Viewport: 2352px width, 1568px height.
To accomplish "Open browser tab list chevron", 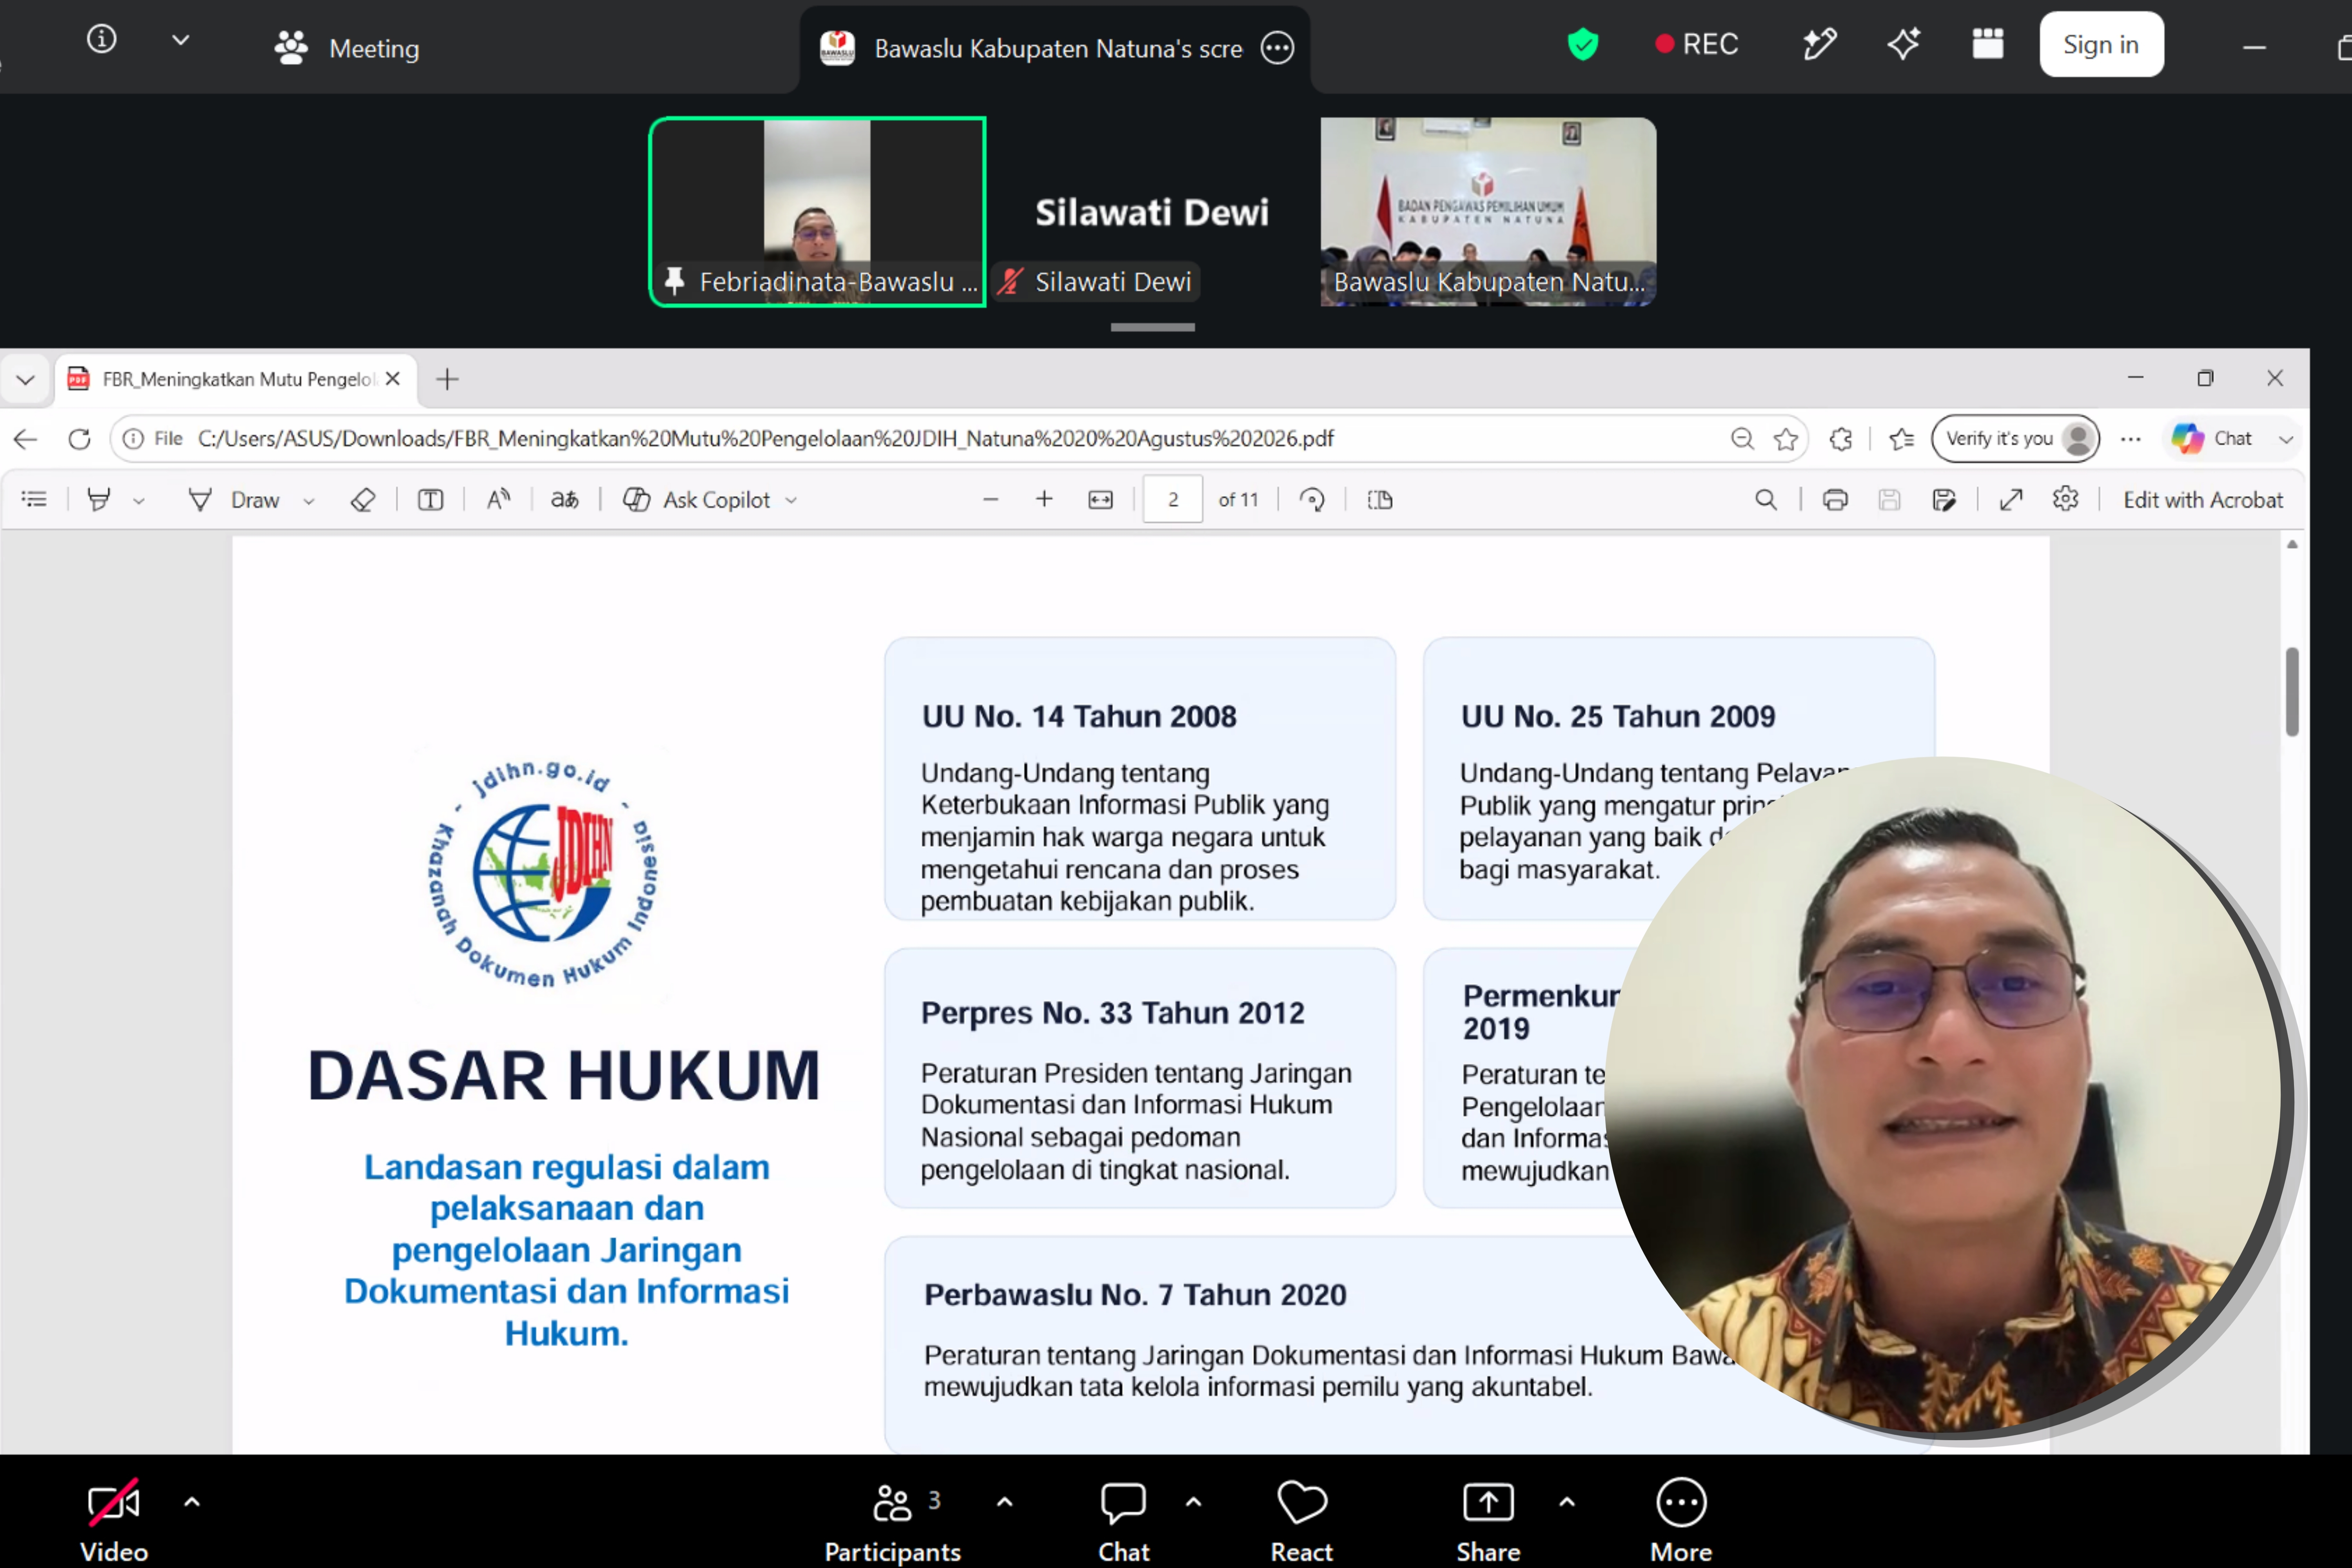I will tap(25, 379).
